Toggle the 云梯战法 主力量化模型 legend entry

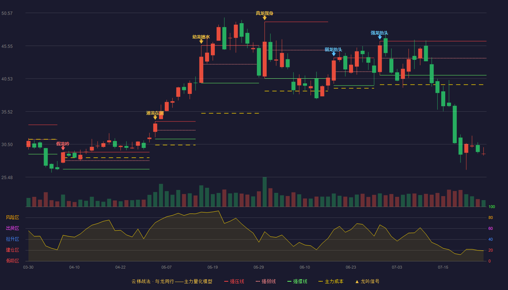point(172,281)
